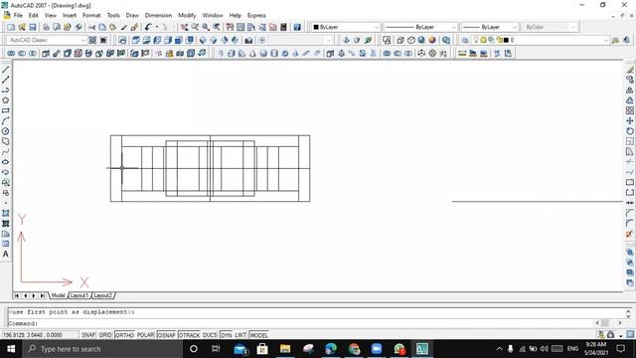The image size is (636, 358).
Task: Toggle ORTHO mode off
Action: point(124,335)
